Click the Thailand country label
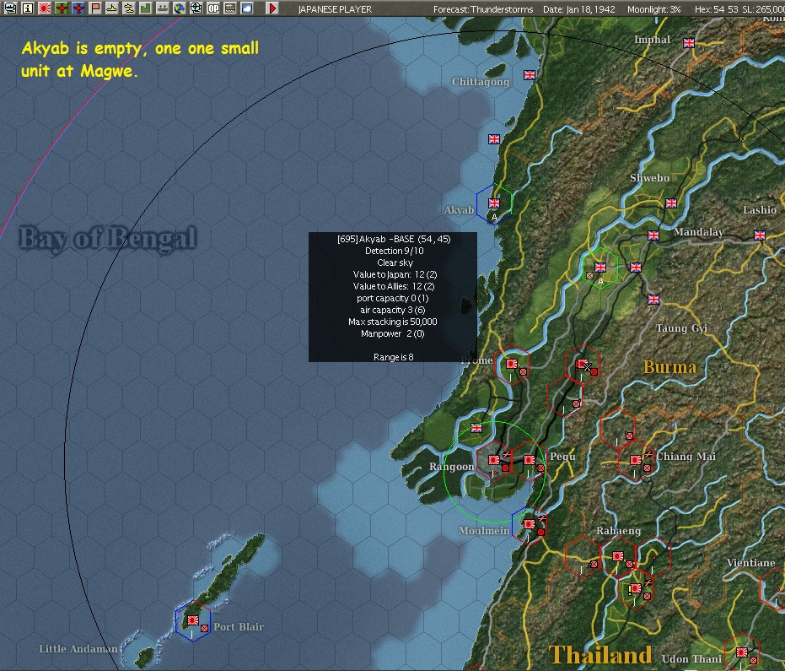785x671 pixels. pyautogui.click(x=600, y=654)
